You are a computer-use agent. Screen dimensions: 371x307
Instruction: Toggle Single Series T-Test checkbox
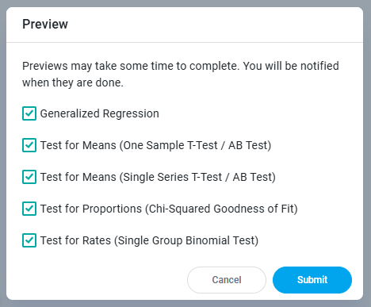point(29,177)
